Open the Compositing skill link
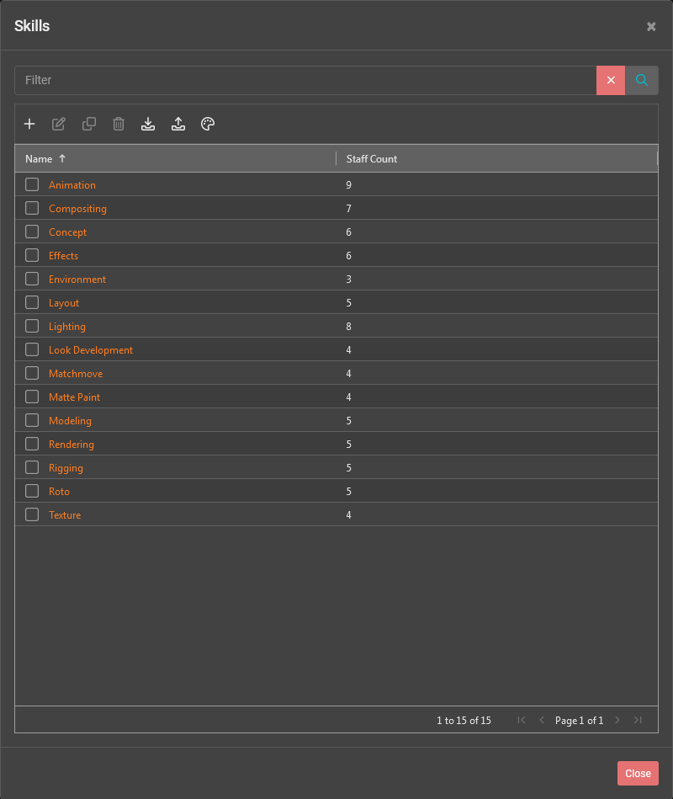The height and width of the screenshot is (799, 673). (x=77, y=208)
